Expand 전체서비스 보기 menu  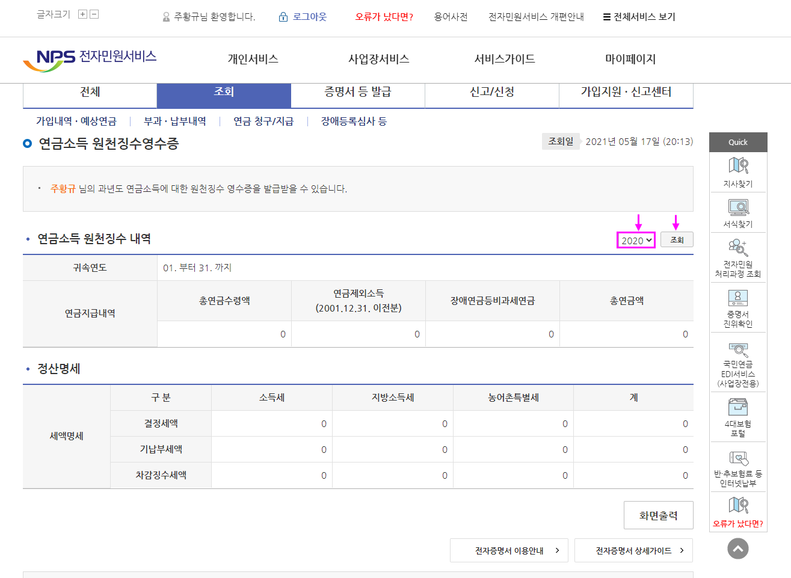639,17
